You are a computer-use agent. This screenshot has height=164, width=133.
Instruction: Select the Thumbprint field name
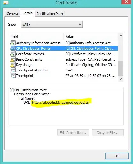[x=25, y=76]
